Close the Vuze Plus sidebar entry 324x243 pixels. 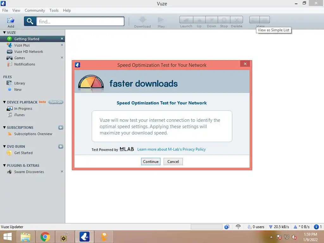pos(62,45)
